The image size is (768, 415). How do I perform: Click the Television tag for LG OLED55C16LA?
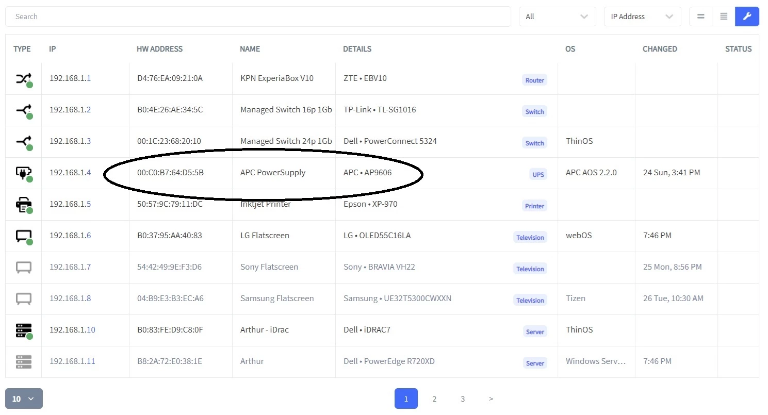click(x=530, y=238)
